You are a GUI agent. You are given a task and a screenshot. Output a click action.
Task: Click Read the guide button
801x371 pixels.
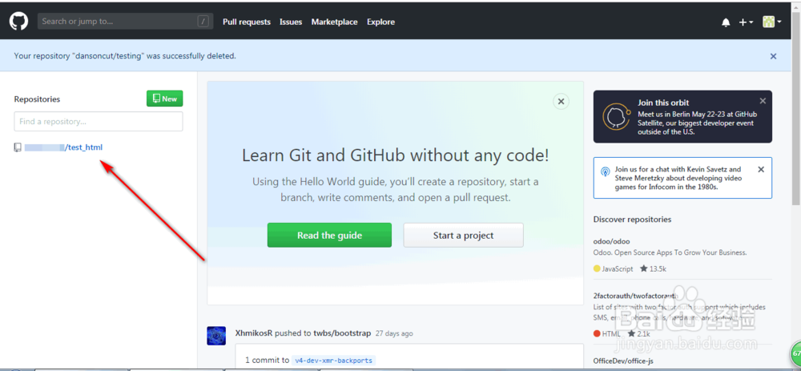point(329,235)
